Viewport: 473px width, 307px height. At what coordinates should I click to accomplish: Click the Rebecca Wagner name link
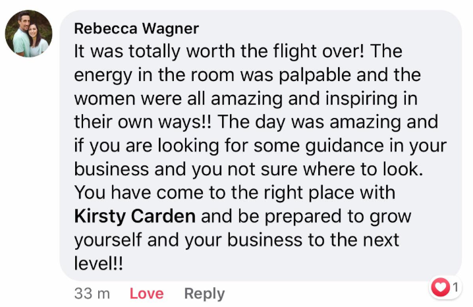click(x=136, y=28)
